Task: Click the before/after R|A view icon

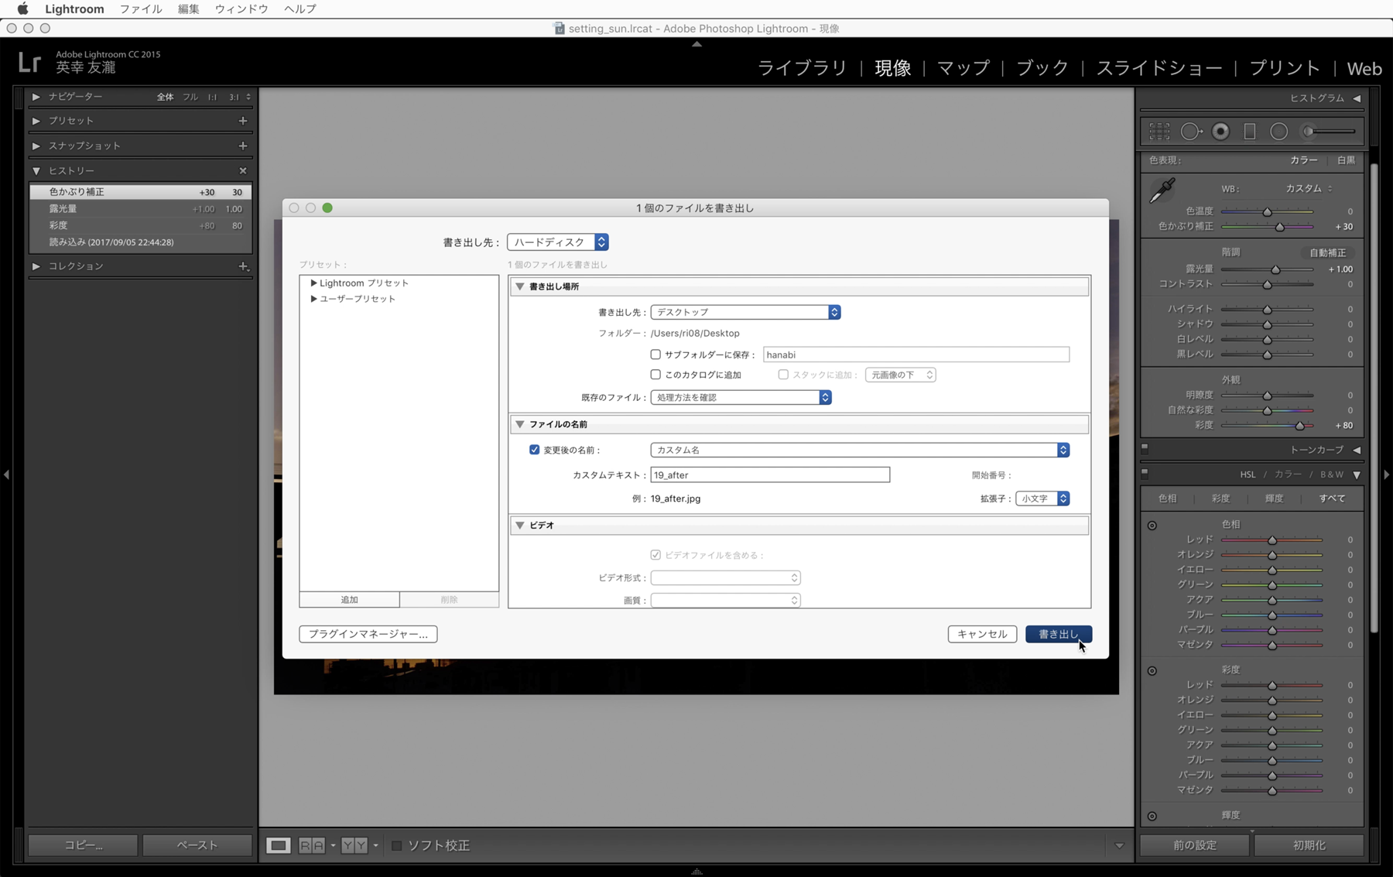Action: click(312, 845)
